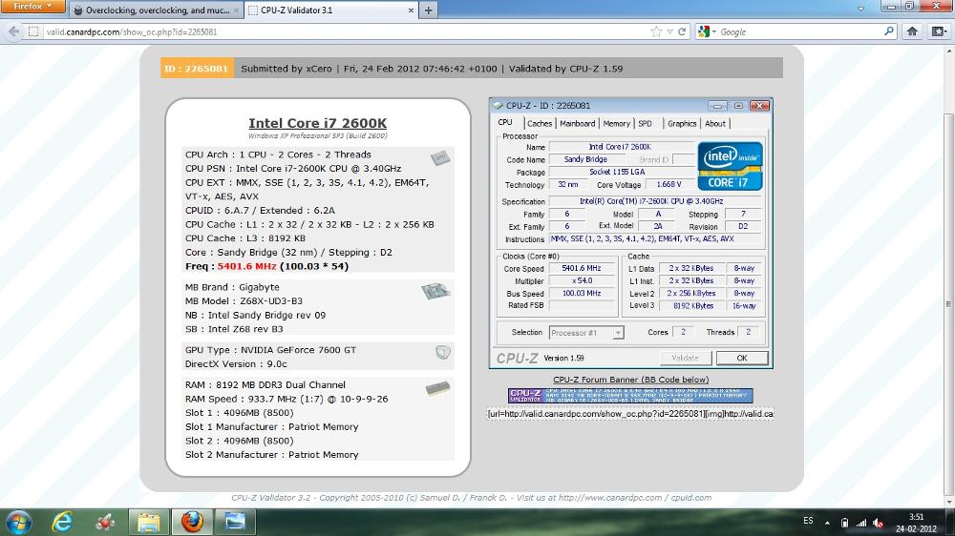Switch to the Firefox taskbar button

(x=192, y=522)
